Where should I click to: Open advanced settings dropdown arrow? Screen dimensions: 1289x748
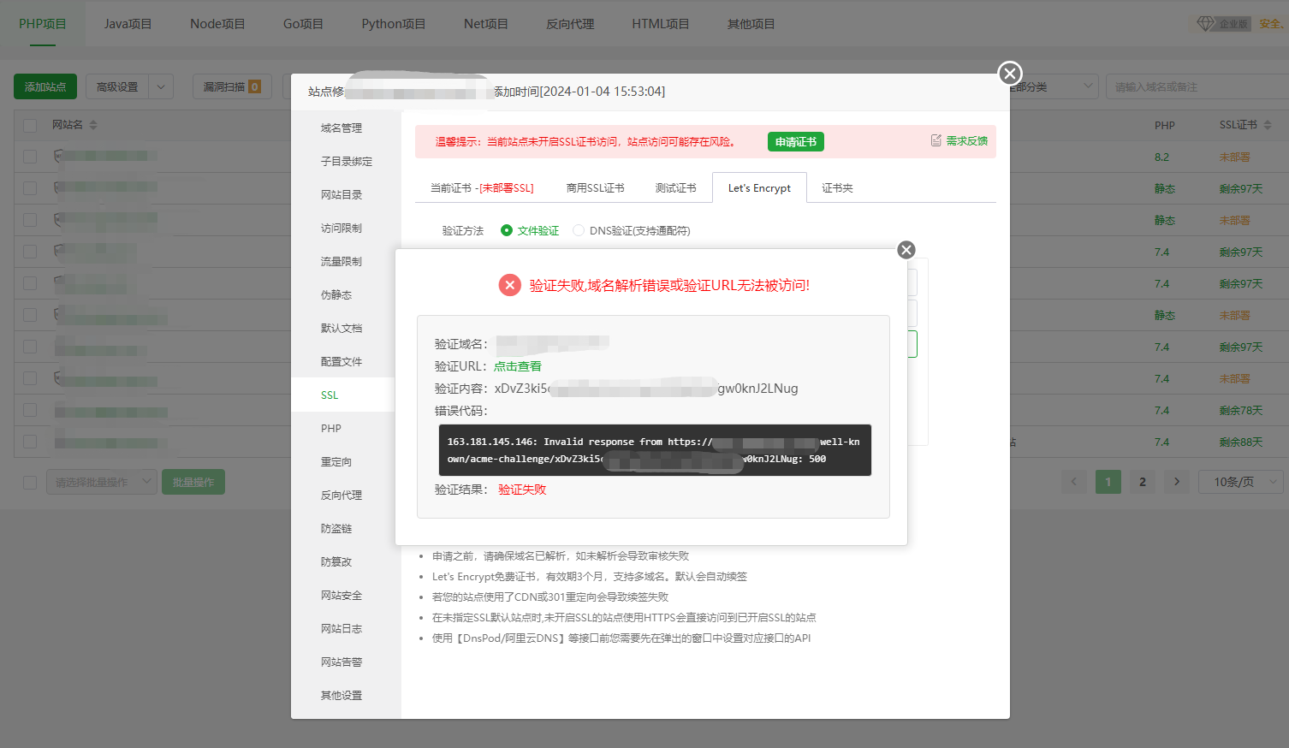[x=161, y=86]
